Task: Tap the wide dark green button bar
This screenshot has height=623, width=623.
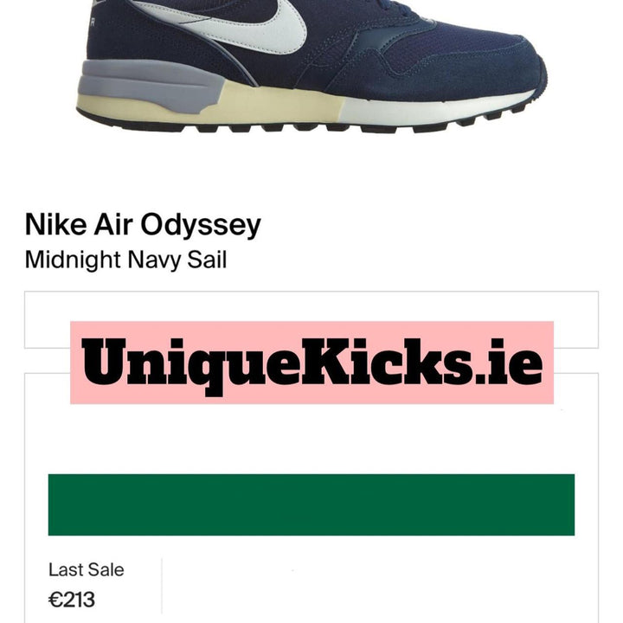Action: [x=311, y=504]
